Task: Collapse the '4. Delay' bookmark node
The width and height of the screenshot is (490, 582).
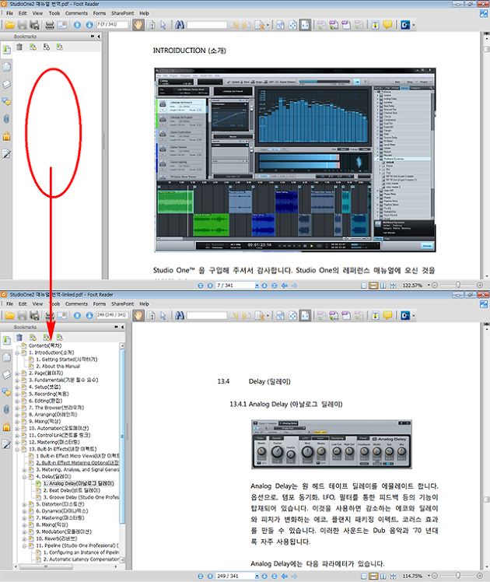Action: pos(24,477)
